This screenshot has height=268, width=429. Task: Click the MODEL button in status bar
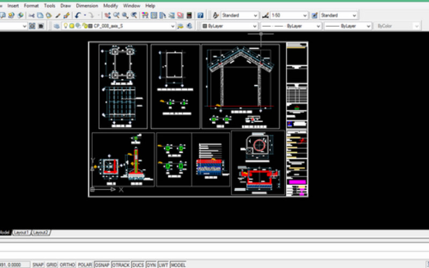click(x=178, y=265)
